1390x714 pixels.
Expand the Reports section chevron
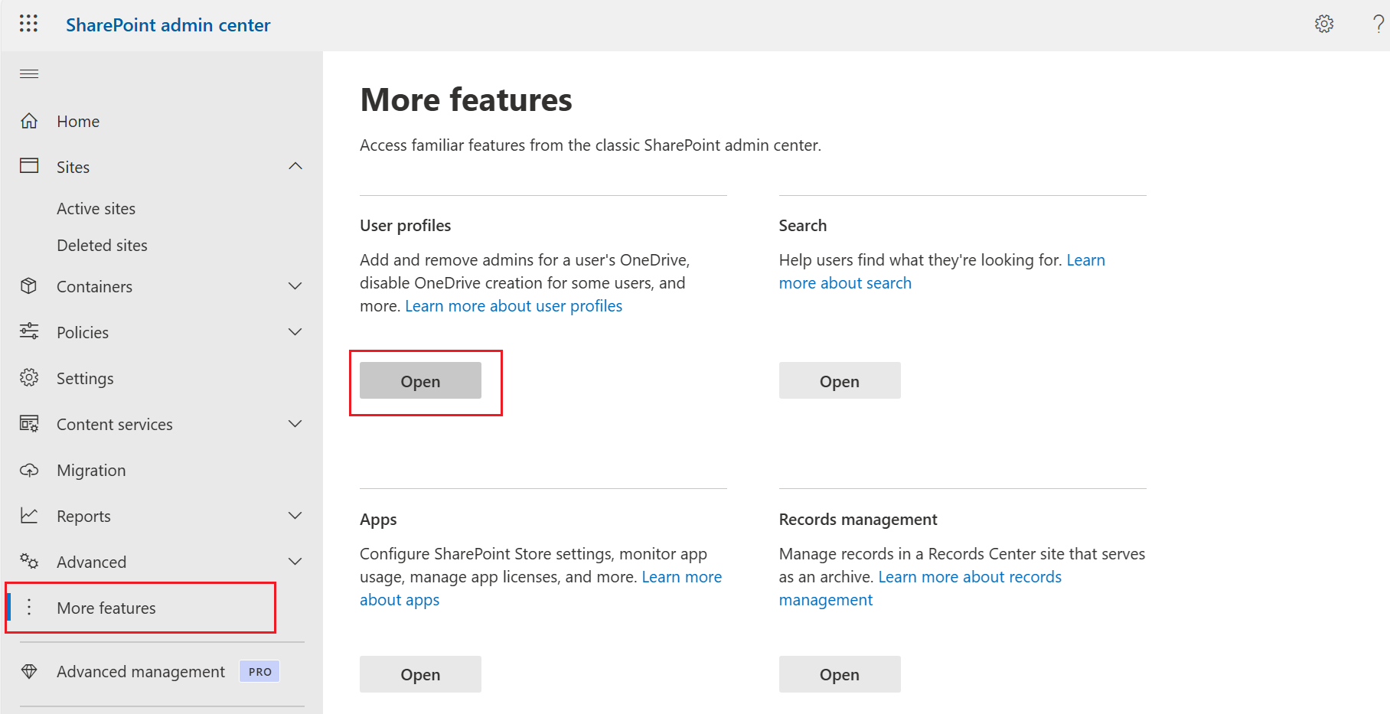295,516
